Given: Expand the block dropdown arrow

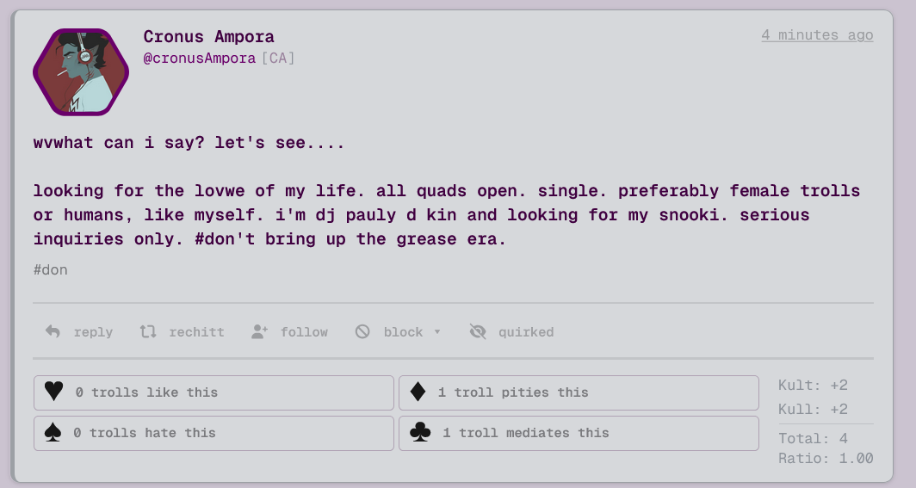Looking at the screenshot, I should tap(437, 332).
